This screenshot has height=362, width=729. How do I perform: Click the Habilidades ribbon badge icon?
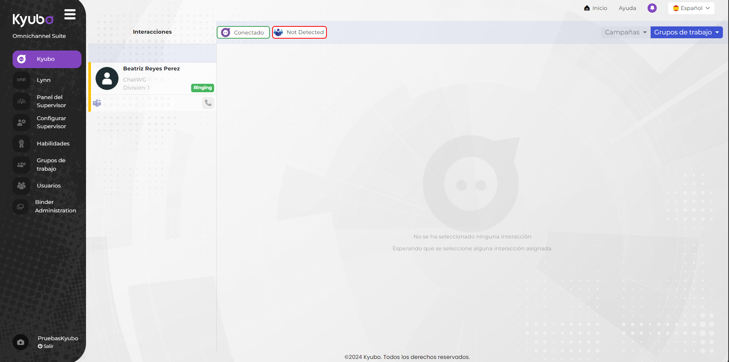pos(21,143)
